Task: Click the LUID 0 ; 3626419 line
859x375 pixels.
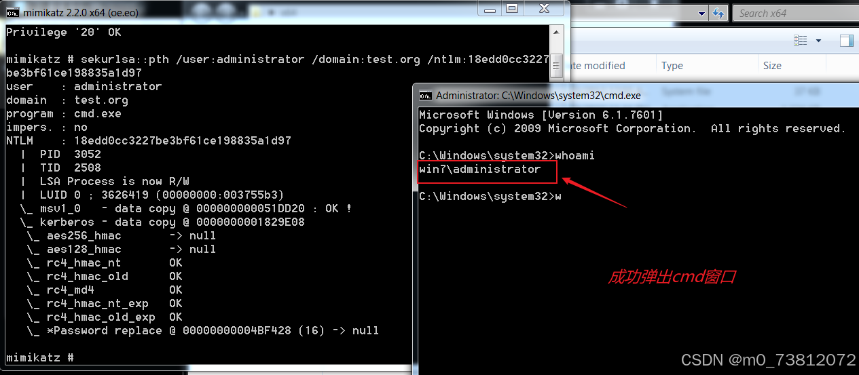Action: 152,195
